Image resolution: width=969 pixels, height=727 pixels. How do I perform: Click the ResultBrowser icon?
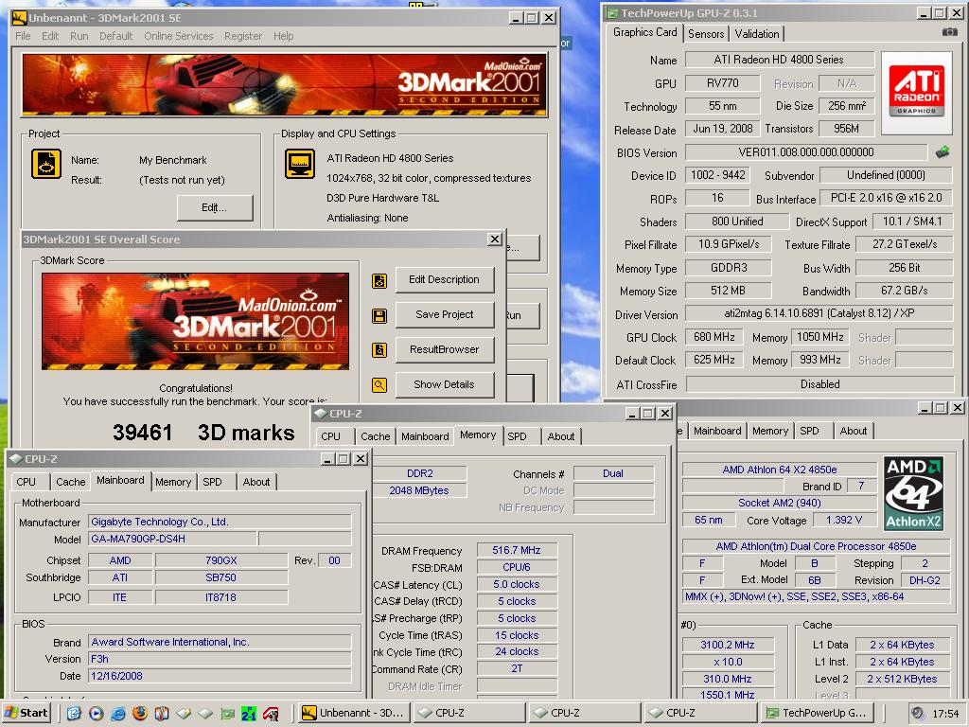pyautogui.click(x=379, y=350)
